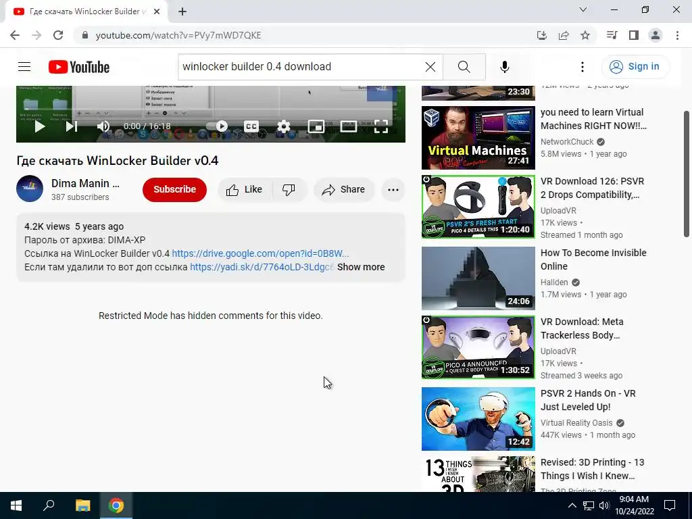Image resolution: width=692 pixels, height=519 pixels.
Task: Open YouTube settings three-dot menu
Action: [583, 67]
